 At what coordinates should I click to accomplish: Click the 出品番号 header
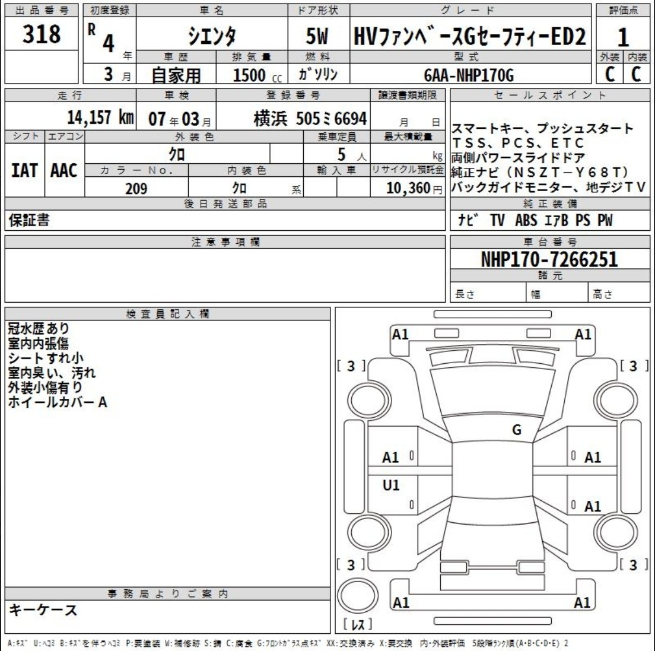42,11
